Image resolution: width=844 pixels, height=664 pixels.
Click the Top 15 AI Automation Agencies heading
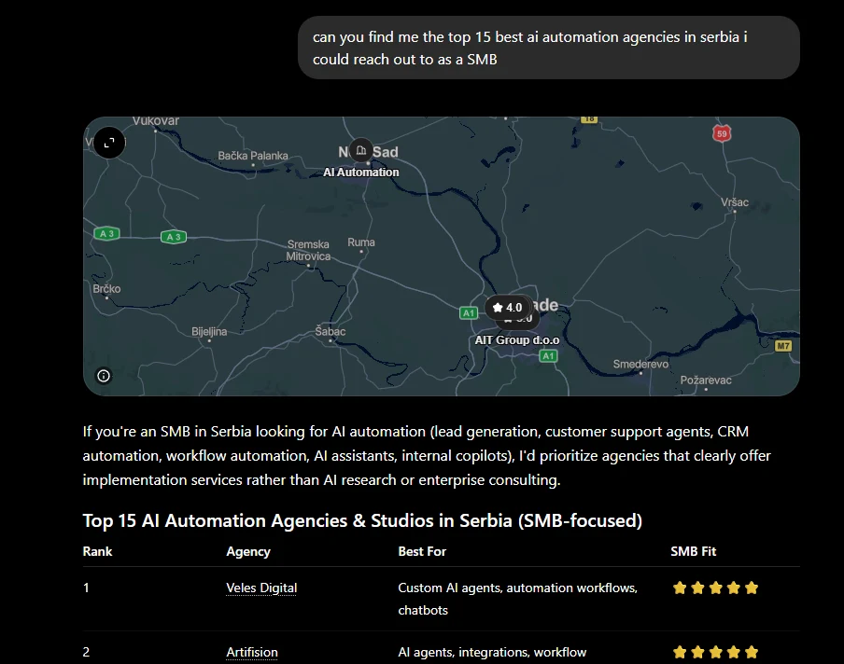(362, 520)
